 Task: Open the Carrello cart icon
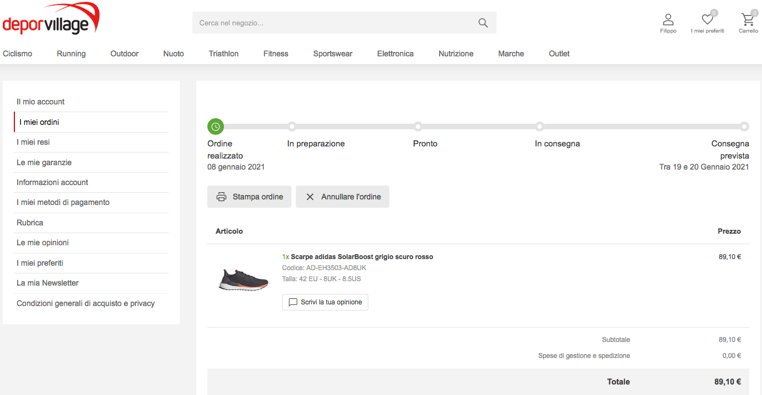(x=748, y=20)
